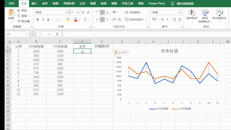This screenshot has height=130, width=231.
Task: Select column D header
Action: 82,42
